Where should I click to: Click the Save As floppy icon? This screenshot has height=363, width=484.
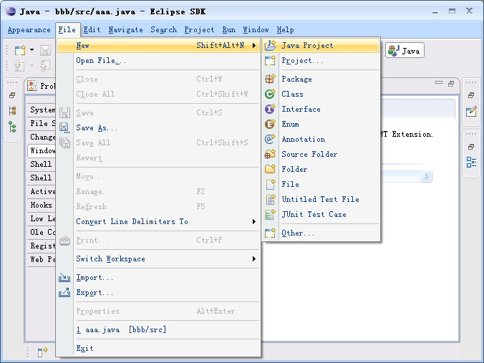tap(64, 127)
